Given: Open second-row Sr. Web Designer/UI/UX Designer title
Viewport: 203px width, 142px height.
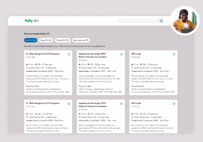Looking at the screenshot, I should click(43, 103).
